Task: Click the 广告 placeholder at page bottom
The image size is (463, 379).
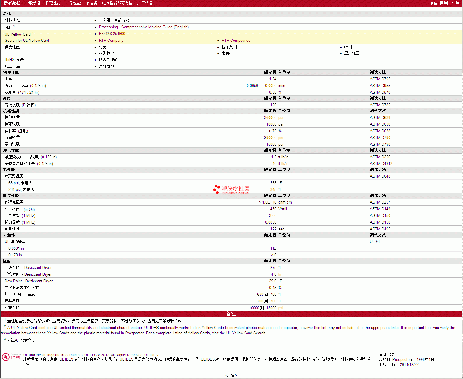Action: pyautogui.click(x=231, y=375)
